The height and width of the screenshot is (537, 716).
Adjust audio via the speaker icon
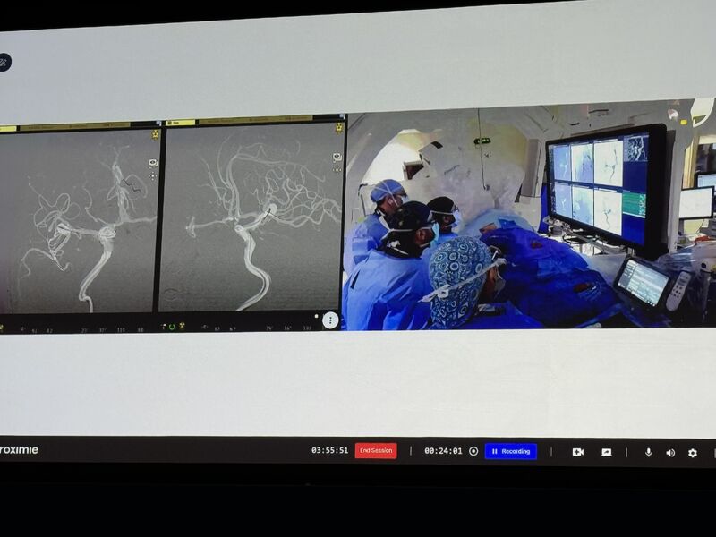pos(669,453)
